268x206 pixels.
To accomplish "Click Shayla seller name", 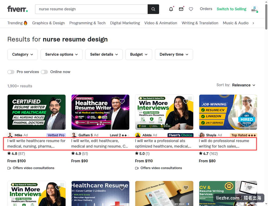I will (211, 135).
